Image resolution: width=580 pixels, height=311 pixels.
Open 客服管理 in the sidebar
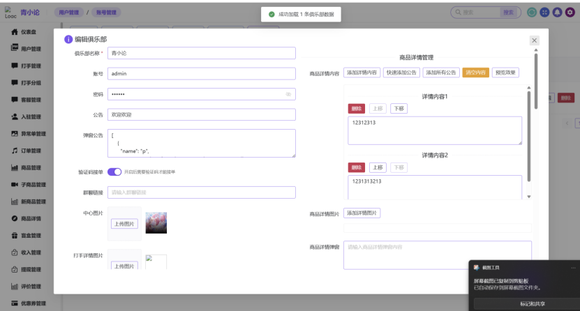click(x=26, y=100)
